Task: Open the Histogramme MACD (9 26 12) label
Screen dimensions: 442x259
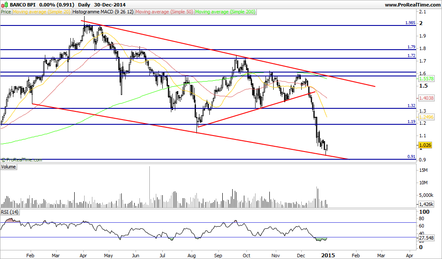Action: [x=103, y=12]
